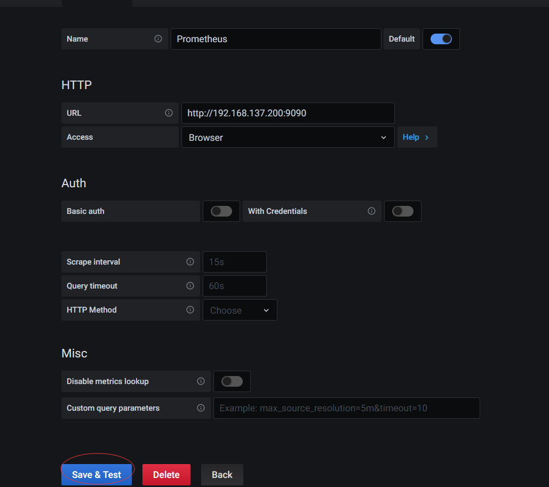Image resolution: width=549 pixels, height=487 pixels.
Task: Click the Name field containing Prometheus
Action: coord(276,39)
